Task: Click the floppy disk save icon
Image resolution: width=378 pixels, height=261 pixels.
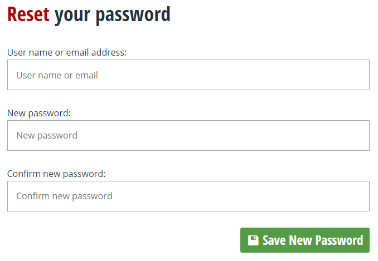Action: (253, 240)
